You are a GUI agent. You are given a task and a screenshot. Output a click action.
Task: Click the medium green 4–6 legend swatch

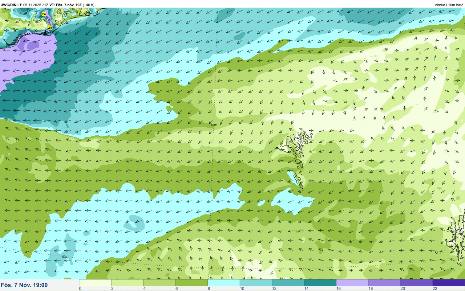click(x=159, y=283)
